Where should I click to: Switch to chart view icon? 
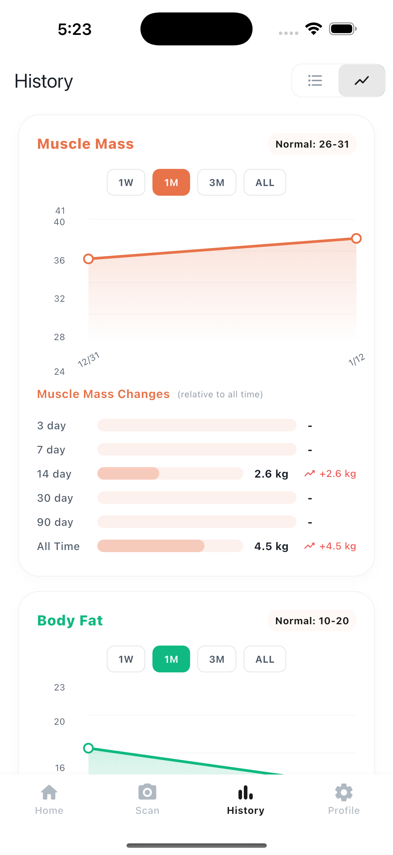click(x=361, y=81)
